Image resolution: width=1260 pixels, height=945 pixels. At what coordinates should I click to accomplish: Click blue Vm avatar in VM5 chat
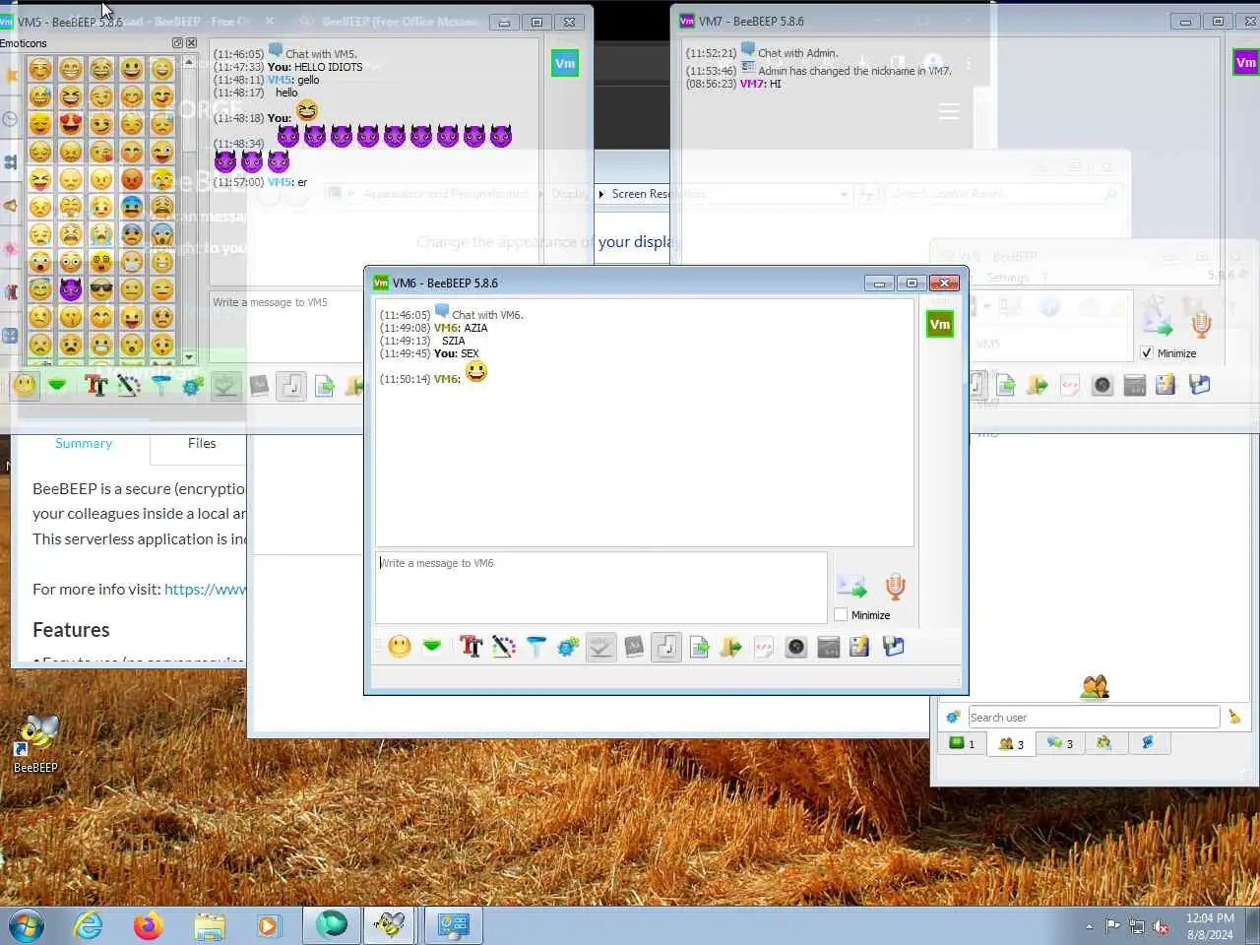tap(565, 63)
